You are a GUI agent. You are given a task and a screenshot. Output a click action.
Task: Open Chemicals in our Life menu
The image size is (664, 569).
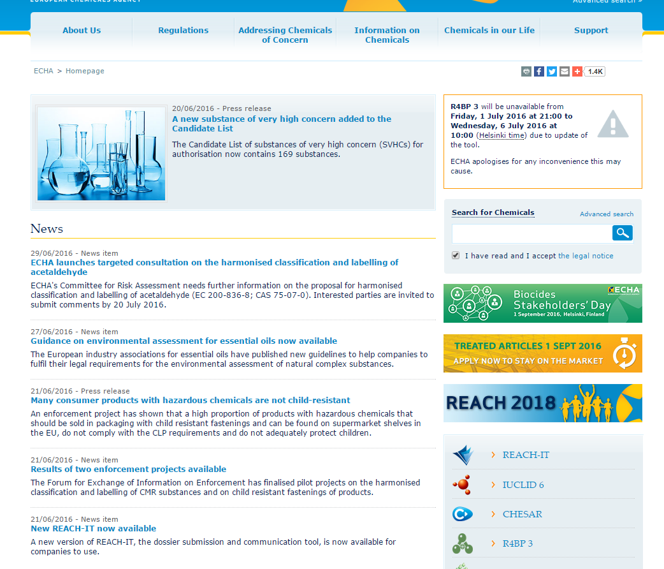[x=489, y=30]
